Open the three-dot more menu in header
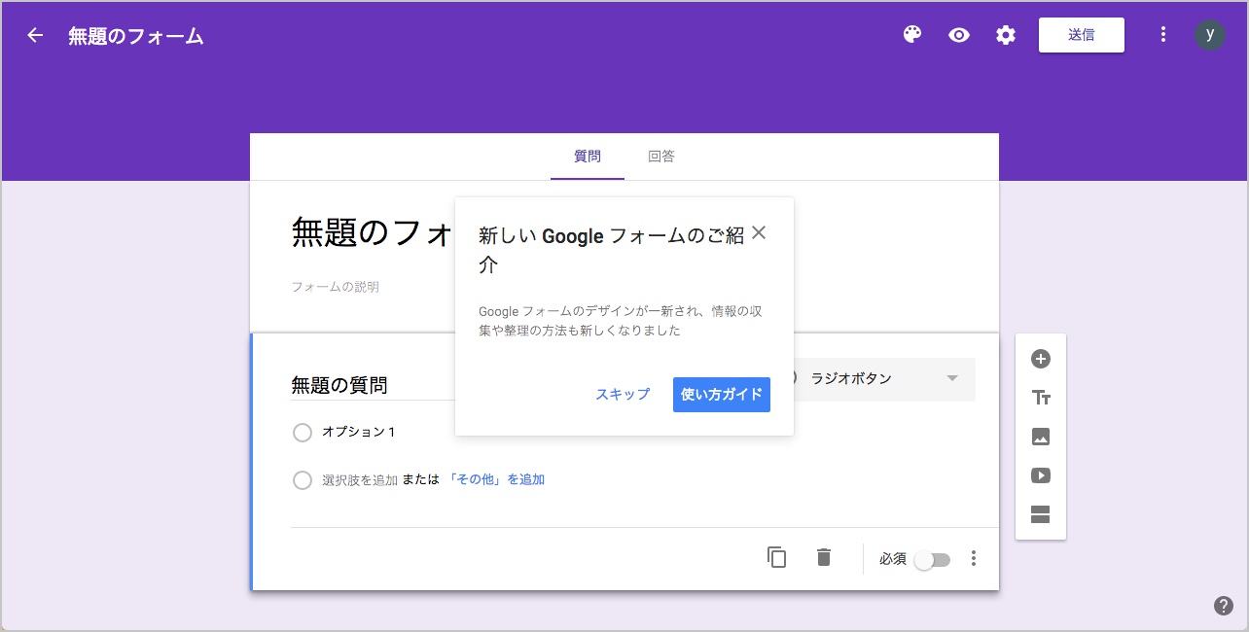Viewport: 1249px width, 632px height. click(1162, 35)
